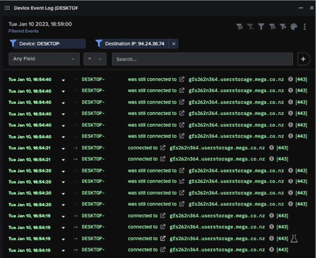Click the hamburger icon beside Device Event Log
This screenshot has width=316, height=258.
click(x=7, y=8)
